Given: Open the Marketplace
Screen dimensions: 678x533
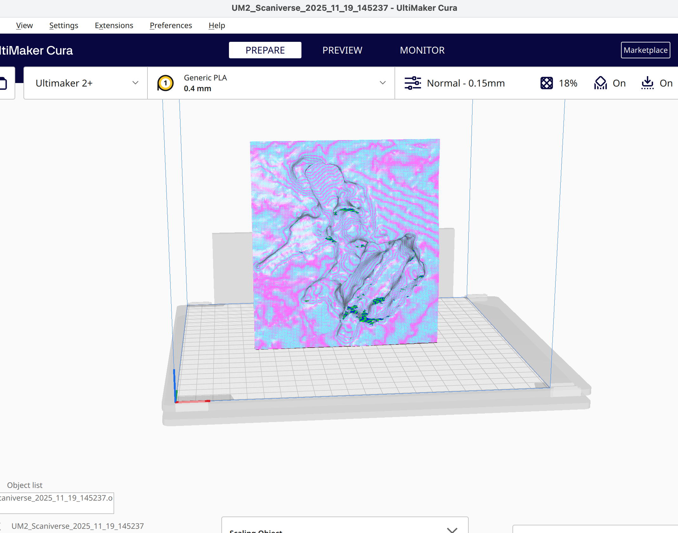Looking at the screenshot, I should pos(645,50).
